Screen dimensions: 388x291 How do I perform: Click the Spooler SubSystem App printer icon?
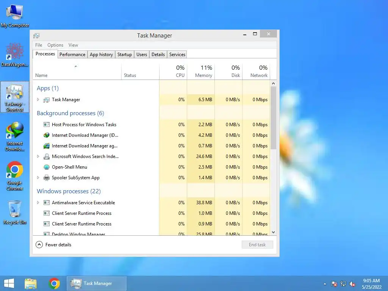click(46, 178)
